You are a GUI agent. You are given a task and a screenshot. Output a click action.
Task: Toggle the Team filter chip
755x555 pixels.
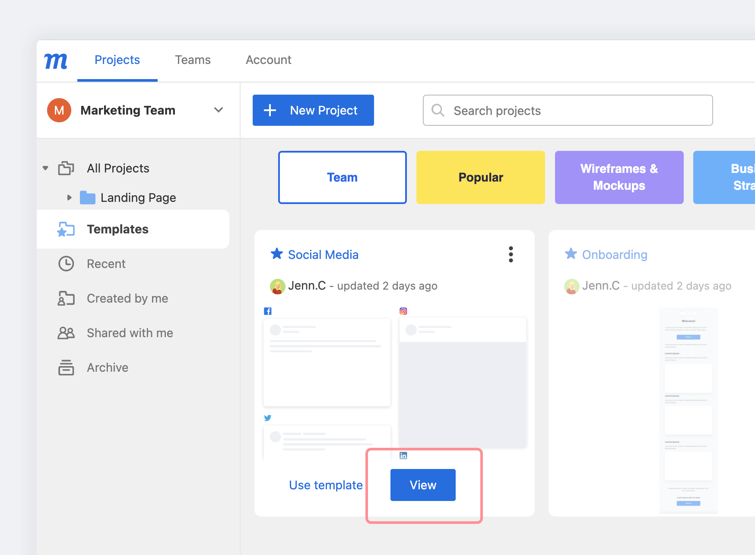coord(342,177)
